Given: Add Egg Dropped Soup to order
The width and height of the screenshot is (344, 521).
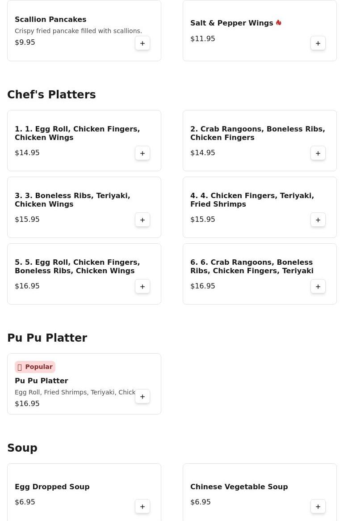Looking at the screenshot, I should pyautogui.click(x=143, y=507).
